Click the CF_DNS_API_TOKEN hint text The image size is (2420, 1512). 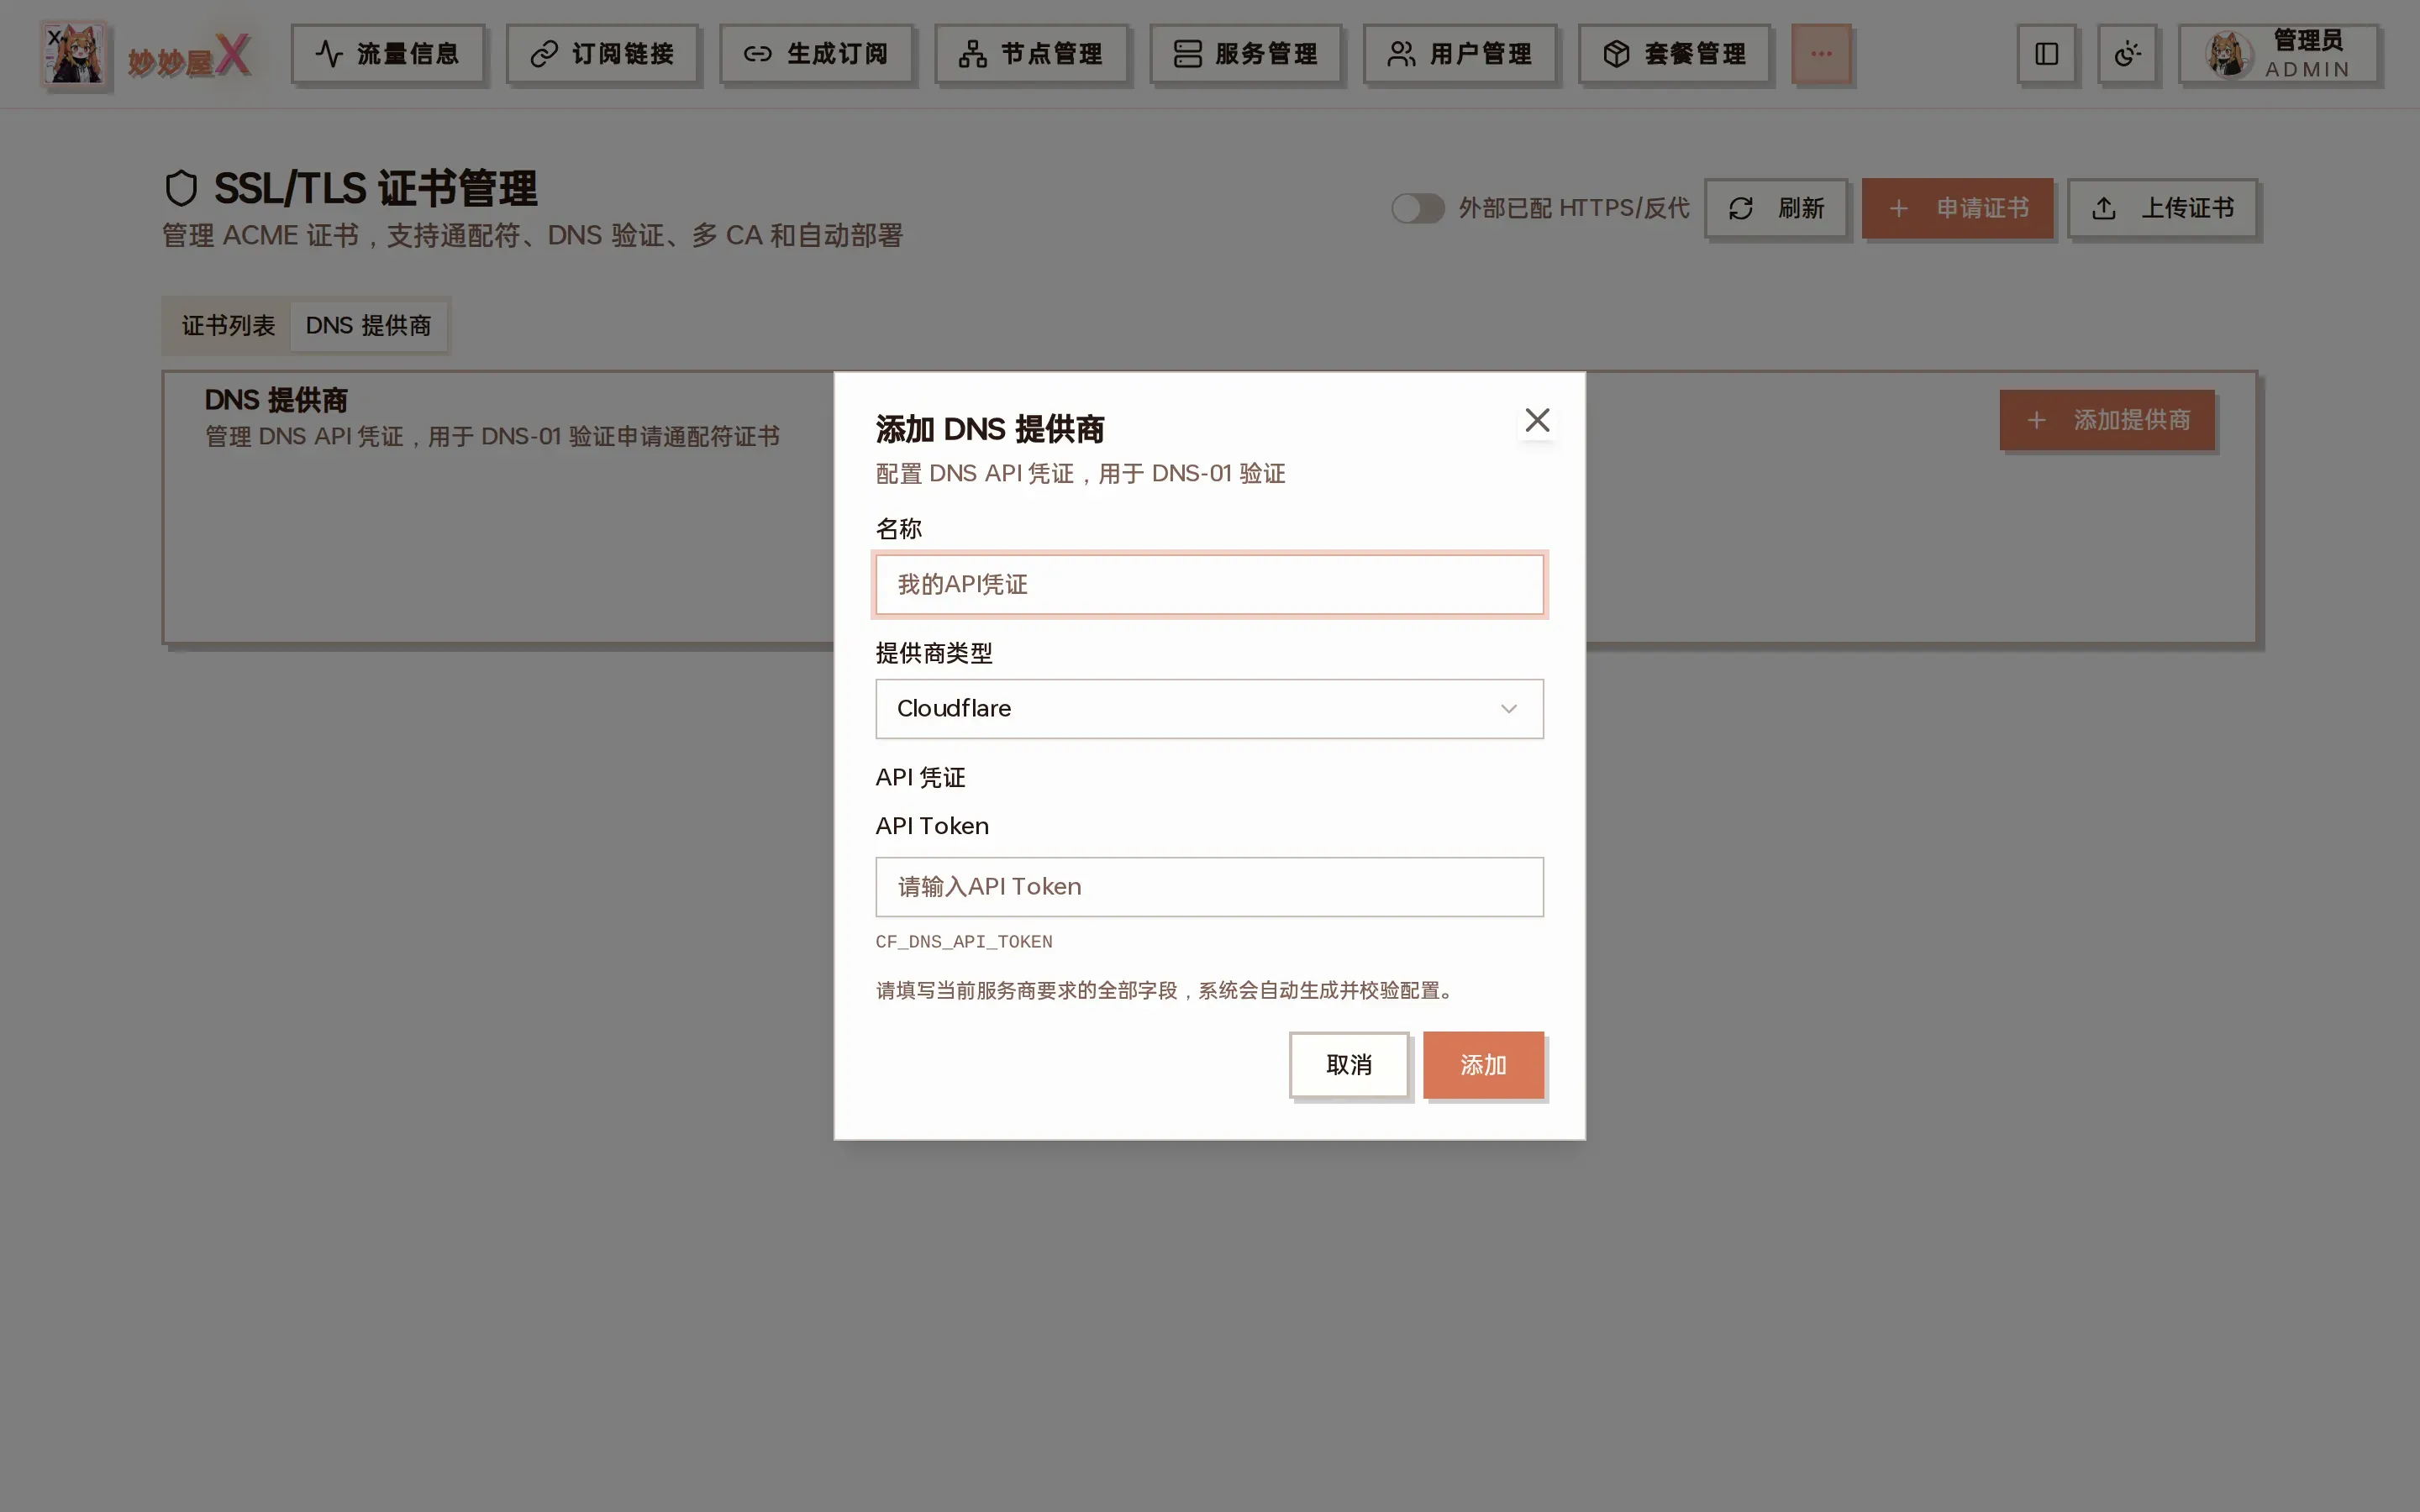click(964, 942)
